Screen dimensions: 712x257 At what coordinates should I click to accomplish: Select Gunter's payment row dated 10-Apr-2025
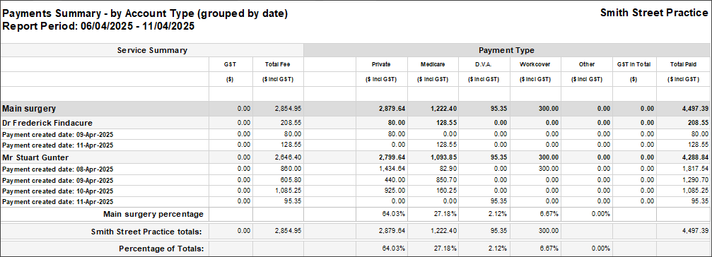pyautogui.click(x=356, y=191)
